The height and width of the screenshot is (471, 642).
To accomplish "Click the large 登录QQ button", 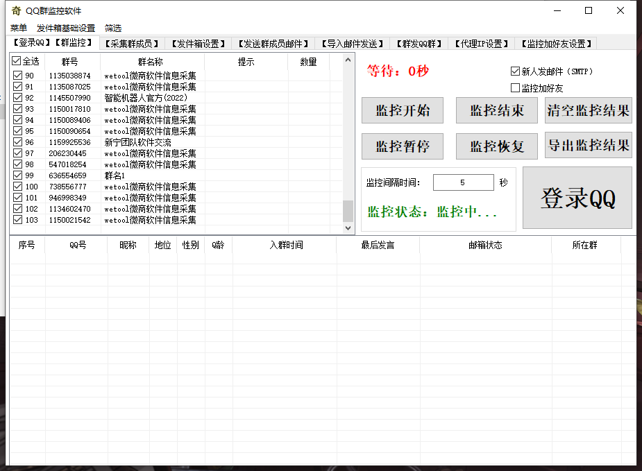I will 577,198.
